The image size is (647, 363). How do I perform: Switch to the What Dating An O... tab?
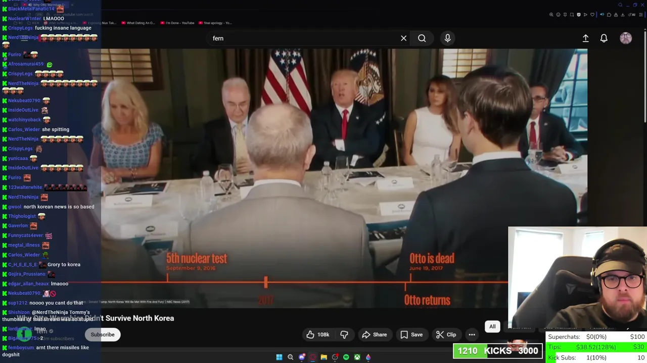click(137, 23)
